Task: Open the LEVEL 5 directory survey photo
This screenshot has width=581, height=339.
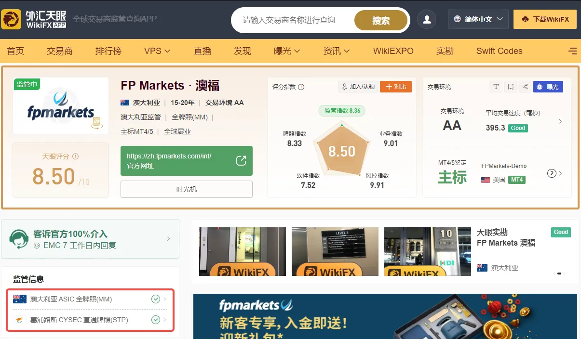Action: pos(335,251)
